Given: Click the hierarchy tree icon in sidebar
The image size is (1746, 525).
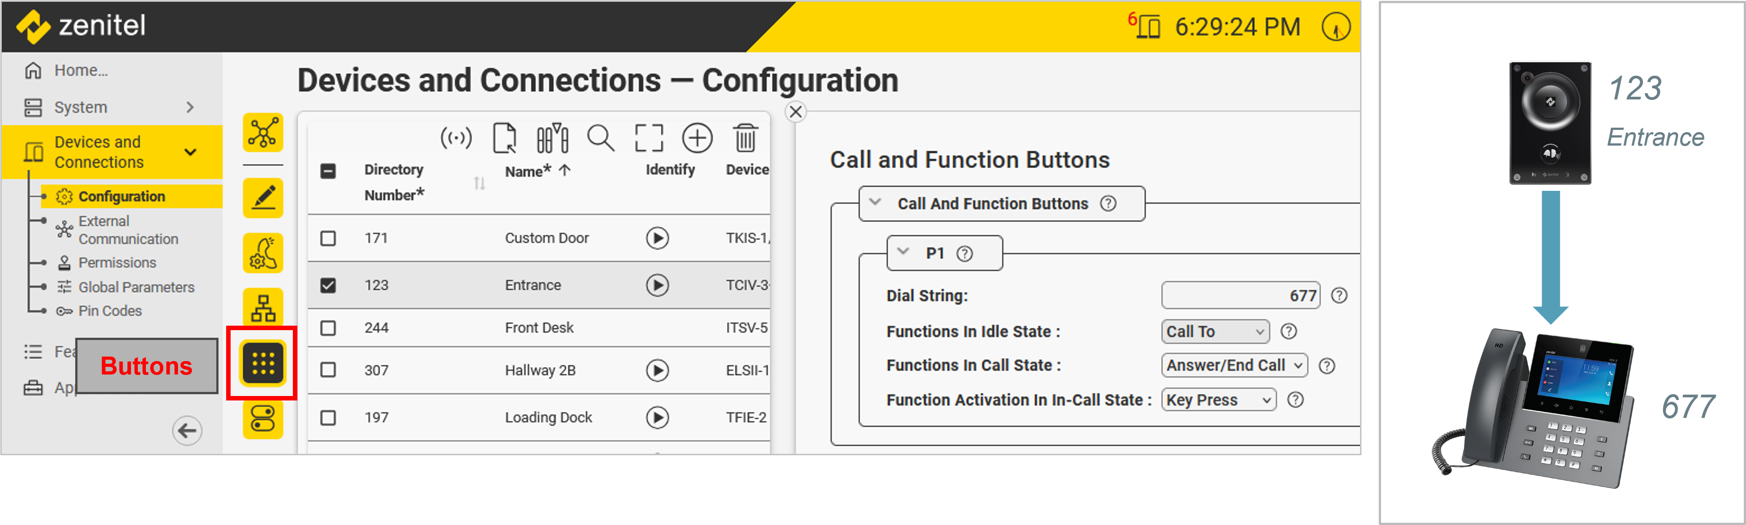Looking at the screenshot, I should pyautogui.click(x=263, y=307).
